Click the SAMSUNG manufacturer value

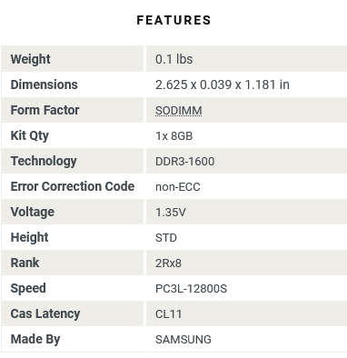pos(183,339)
